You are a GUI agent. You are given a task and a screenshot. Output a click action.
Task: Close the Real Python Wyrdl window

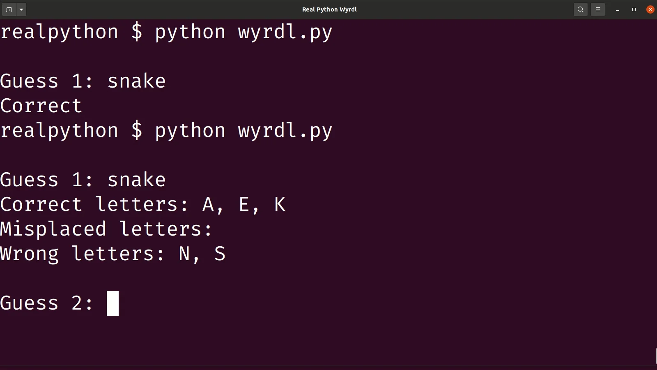[650, 9]
